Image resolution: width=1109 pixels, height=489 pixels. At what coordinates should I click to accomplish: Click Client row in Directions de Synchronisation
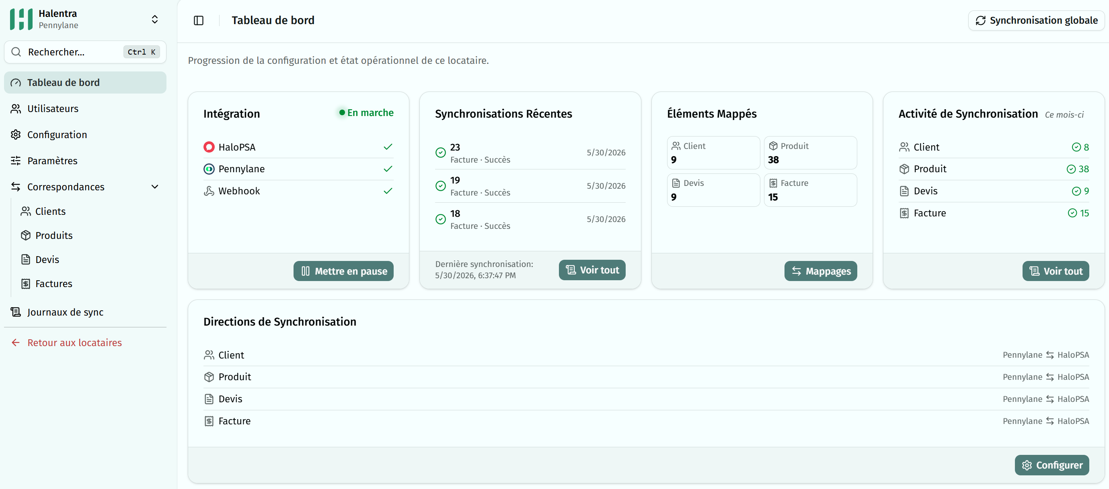(646, 355)
